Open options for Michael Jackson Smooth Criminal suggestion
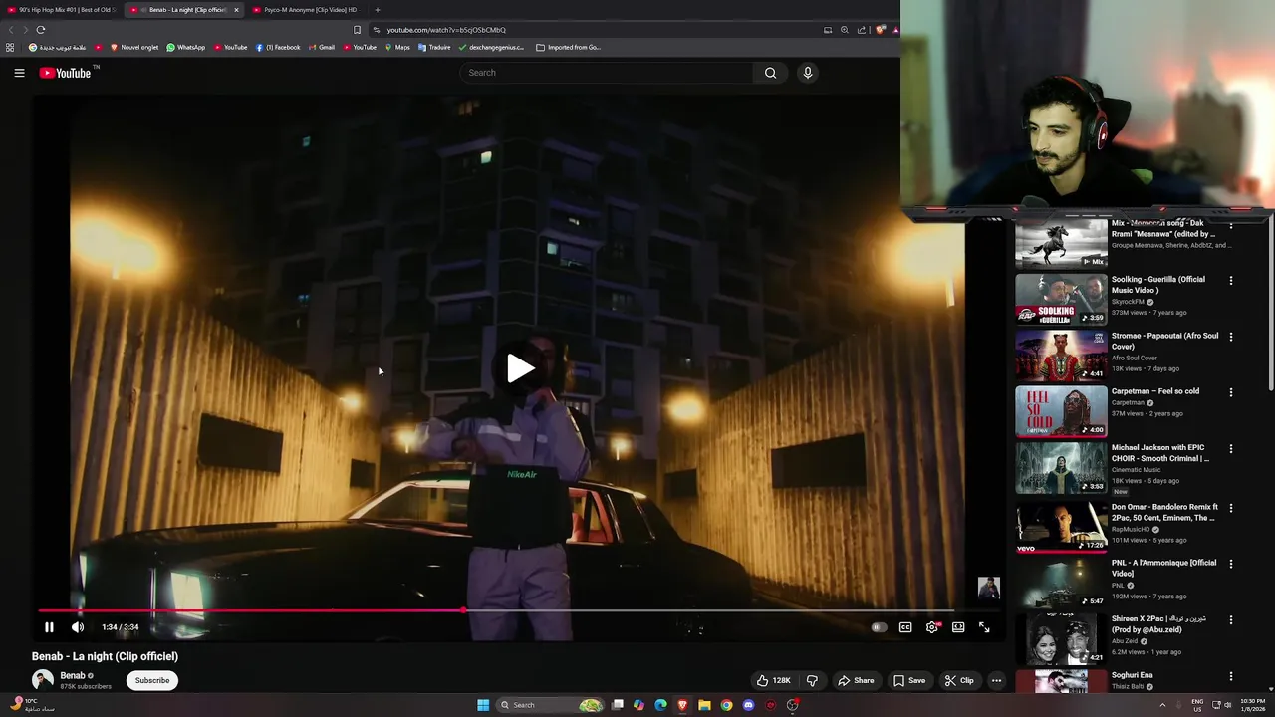The width and height of the screenshot is (1275, 717). [1231, 449]
